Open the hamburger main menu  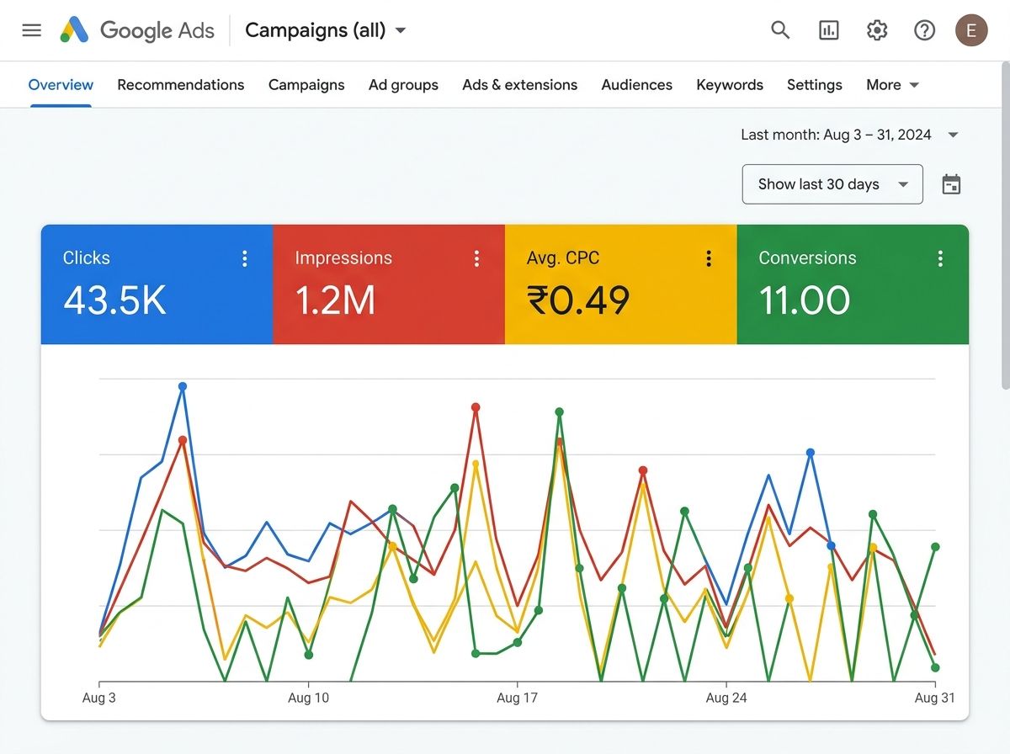(31, 30)
